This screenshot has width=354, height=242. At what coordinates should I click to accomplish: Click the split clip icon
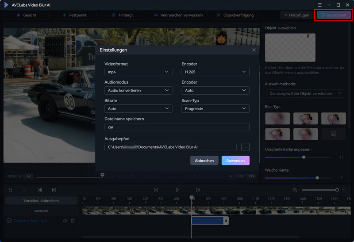(40, 190)
